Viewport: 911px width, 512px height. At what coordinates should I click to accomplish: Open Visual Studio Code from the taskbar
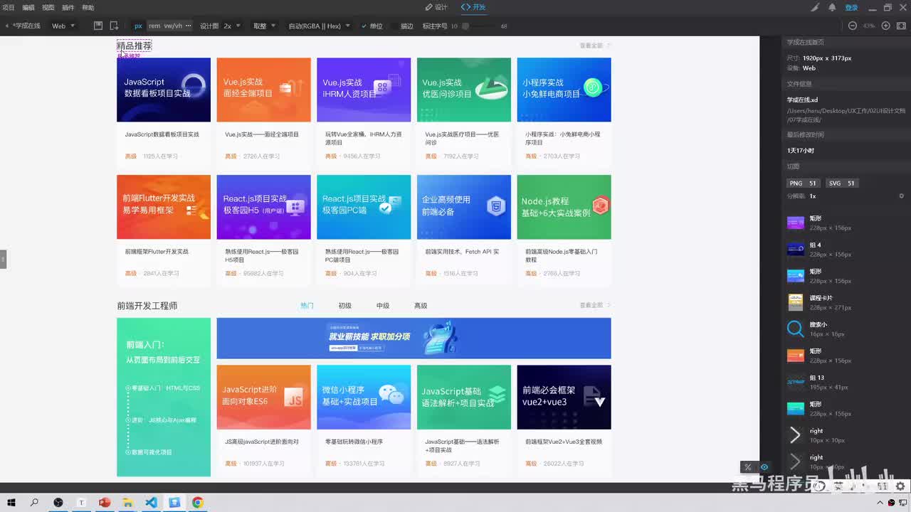pyautogui.click(x=151, y=503)
